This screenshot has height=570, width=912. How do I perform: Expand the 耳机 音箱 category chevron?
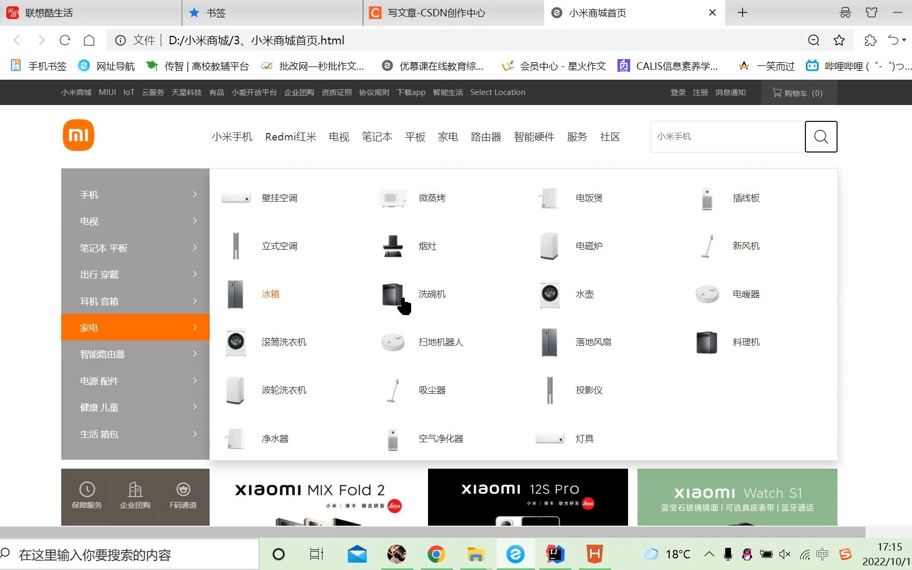[195, 301]
